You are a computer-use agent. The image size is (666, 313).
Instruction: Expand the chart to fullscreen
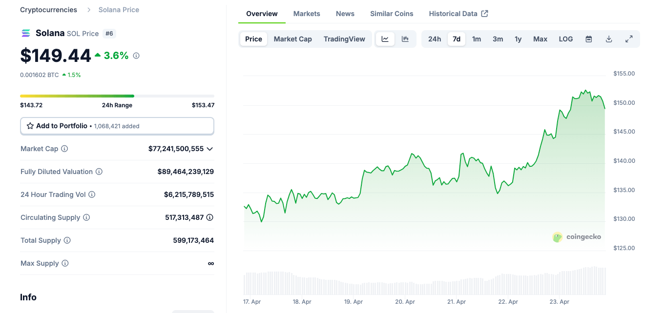(x=629, y=39)
